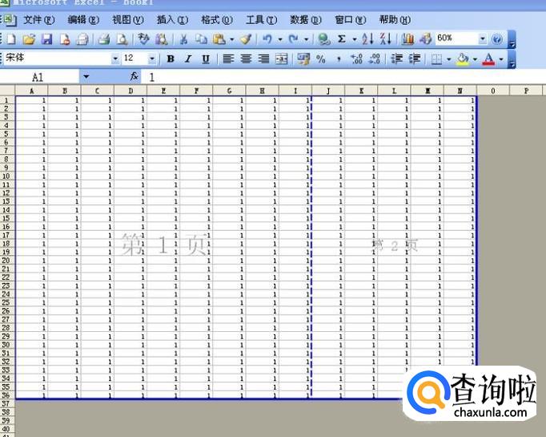Launch the Chart Wizard icon
The image size is (546, 437).
(408, 38)
